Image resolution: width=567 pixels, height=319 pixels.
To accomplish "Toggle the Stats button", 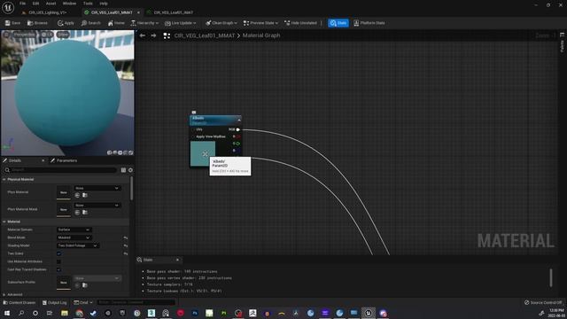I will 338,23.
